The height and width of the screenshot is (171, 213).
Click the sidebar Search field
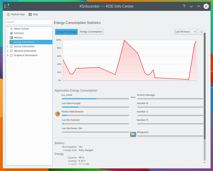[29, 22]
